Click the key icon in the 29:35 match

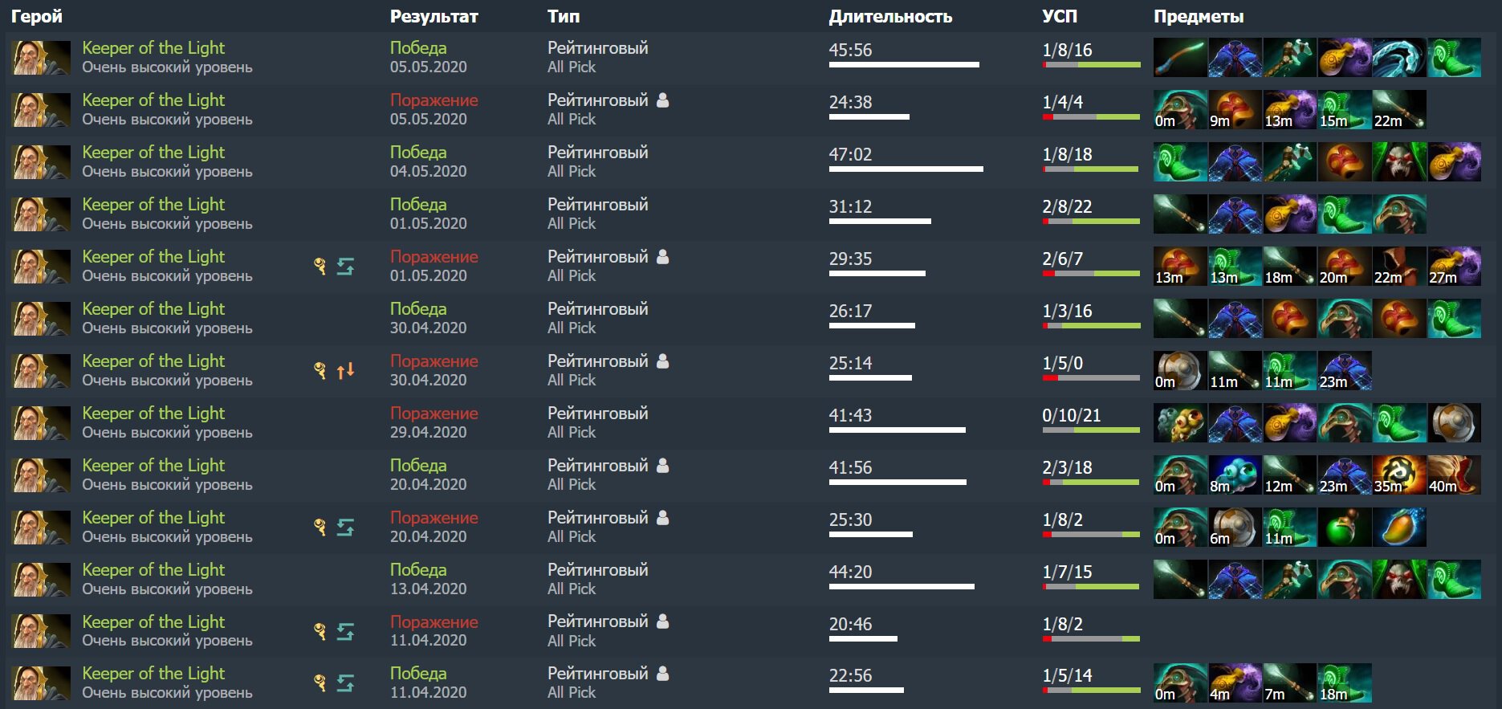click(320, 266)
